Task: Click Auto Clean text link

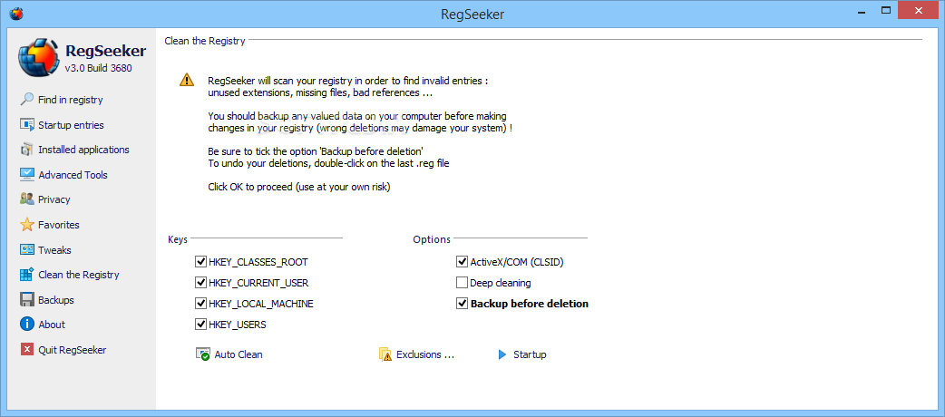Action: point(239,354)
